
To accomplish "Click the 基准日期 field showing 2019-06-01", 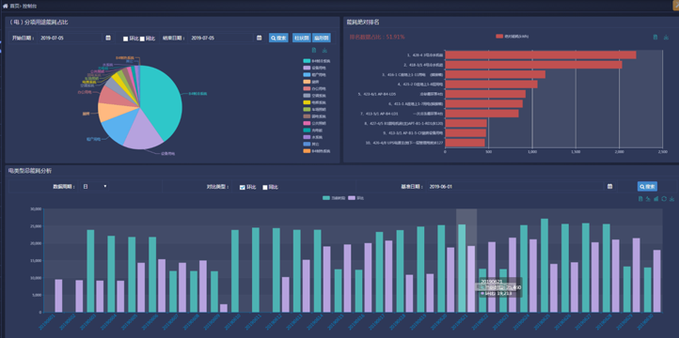I will [515, 186].
